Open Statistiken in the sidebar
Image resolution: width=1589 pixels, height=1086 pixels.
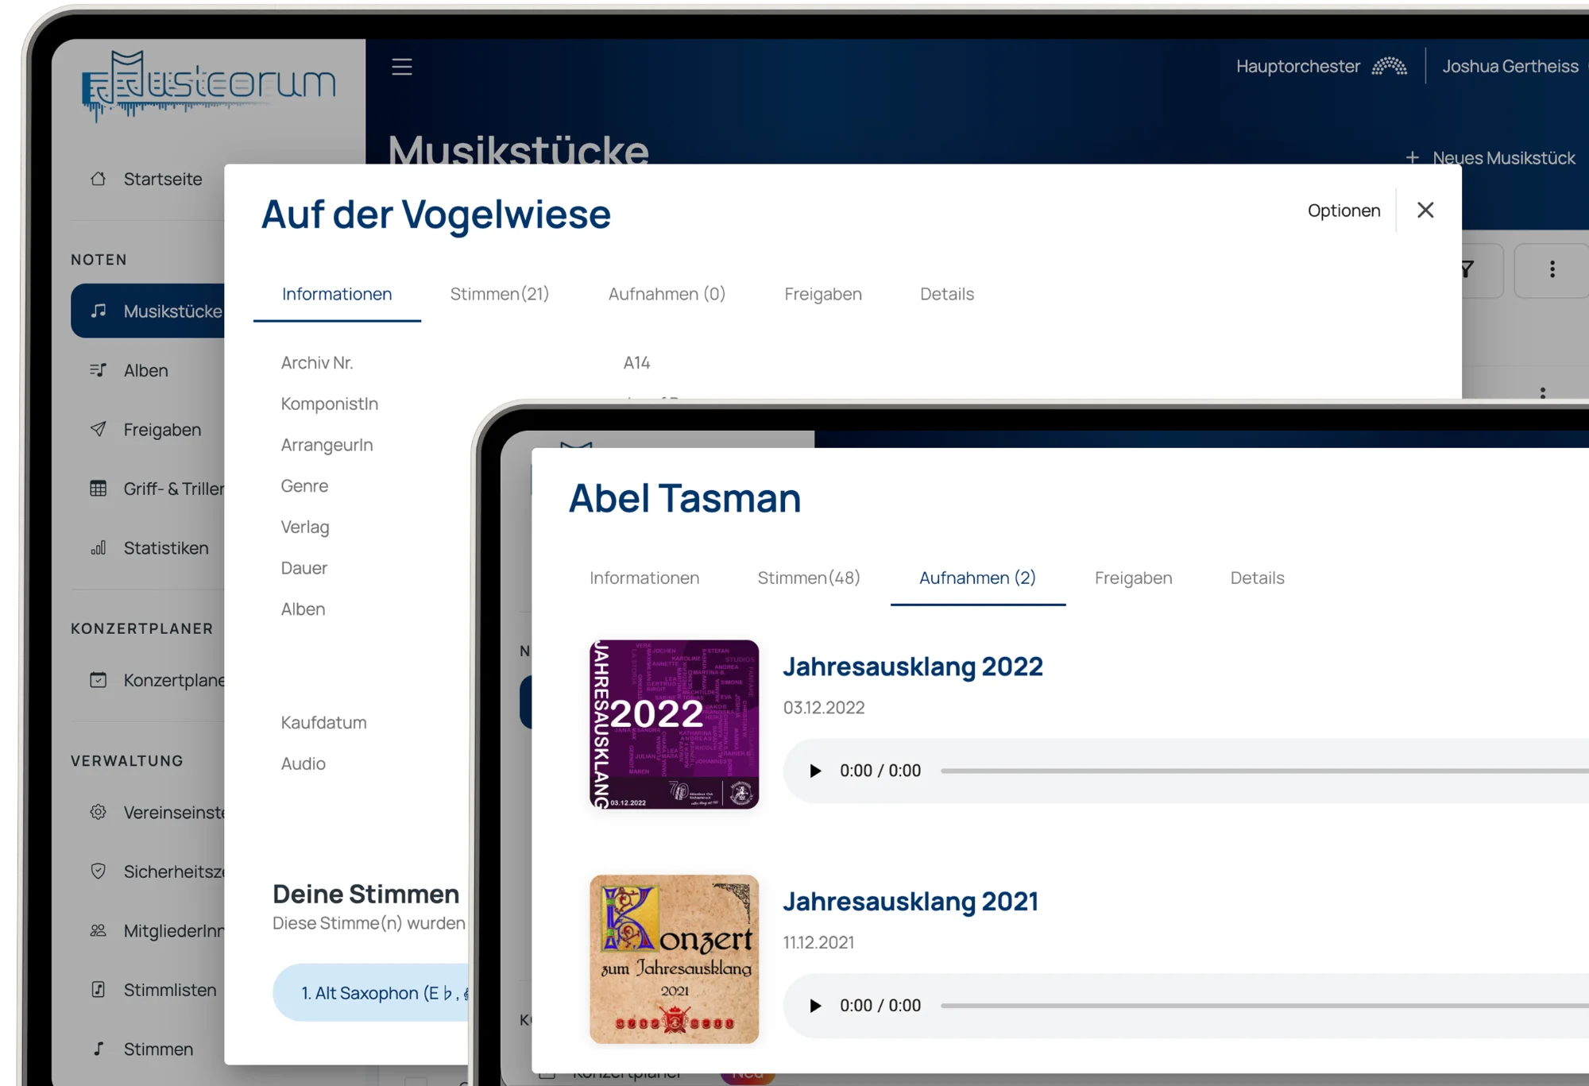click(165, 548)
